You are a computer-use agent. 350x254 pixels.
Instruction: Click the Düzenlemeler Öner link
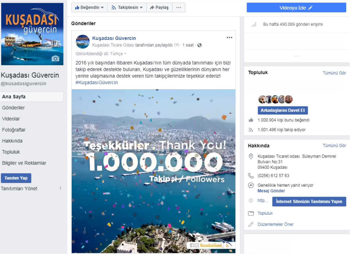[275, 224]
